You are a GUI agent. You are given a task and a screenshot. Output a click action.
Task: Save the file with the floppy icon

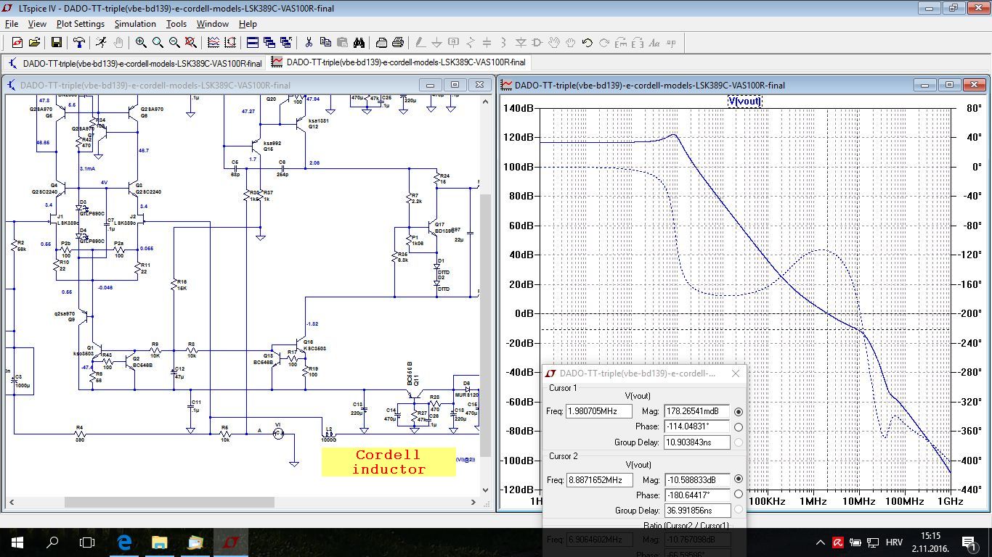pyautogui.click(x=56, y=43)
